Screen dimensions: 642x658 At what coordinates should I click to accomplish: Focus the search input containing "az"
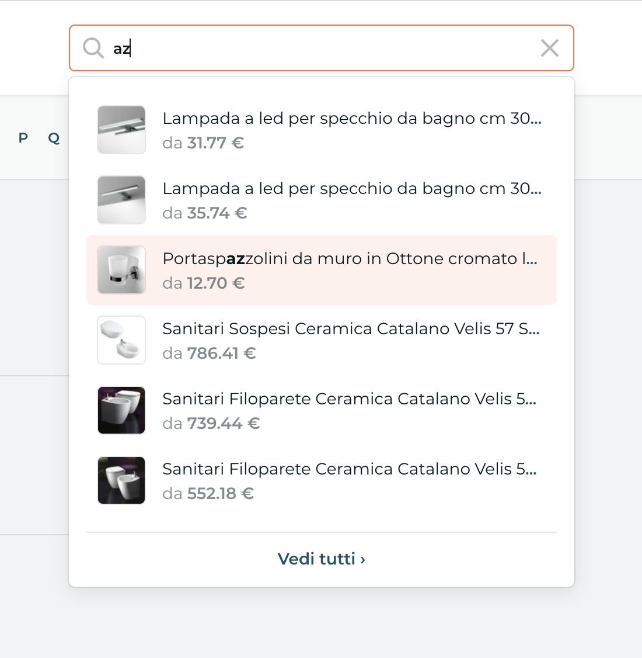click(x=321, y=48)
